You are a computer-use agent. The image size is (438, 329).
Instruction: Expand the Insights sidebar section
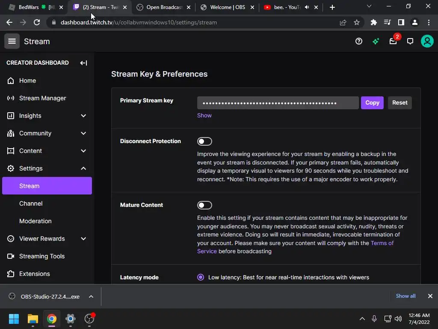point(83,116)
